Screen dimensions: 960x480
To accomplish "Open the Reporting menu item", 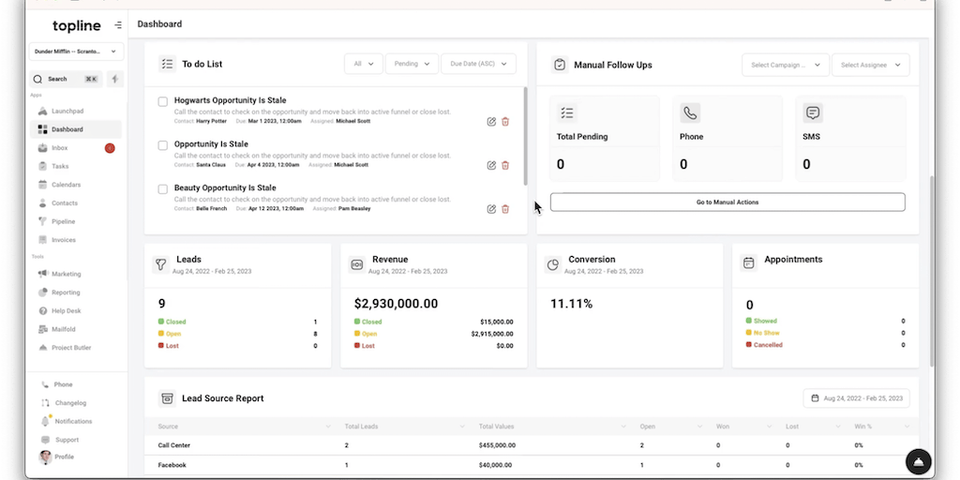I will point(66,292).
